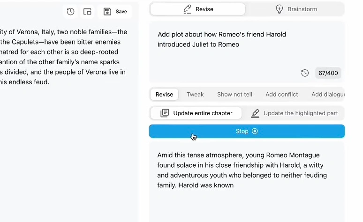Click the floppy disk Save icon

click(107, 12)
